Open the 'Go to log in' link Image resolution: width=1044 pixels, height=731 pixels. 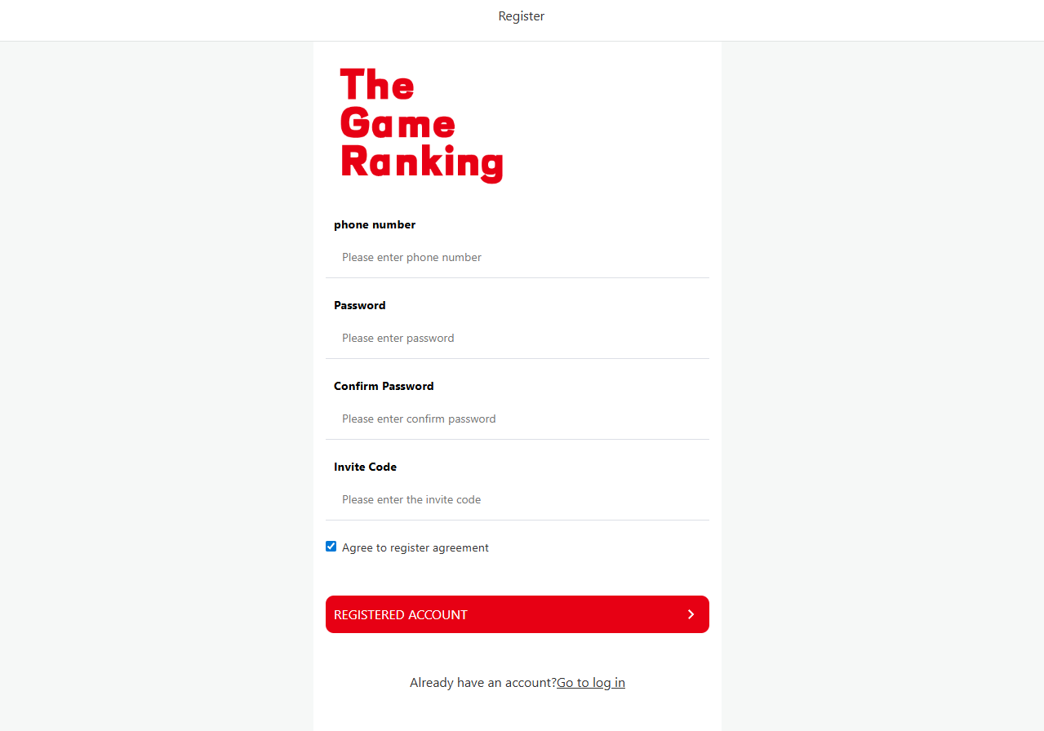click(591, 683)
